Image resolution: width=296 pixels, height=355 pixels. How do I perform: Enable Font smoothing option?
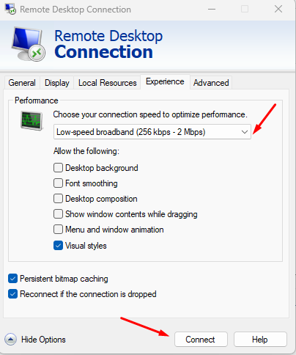[58, 183]
